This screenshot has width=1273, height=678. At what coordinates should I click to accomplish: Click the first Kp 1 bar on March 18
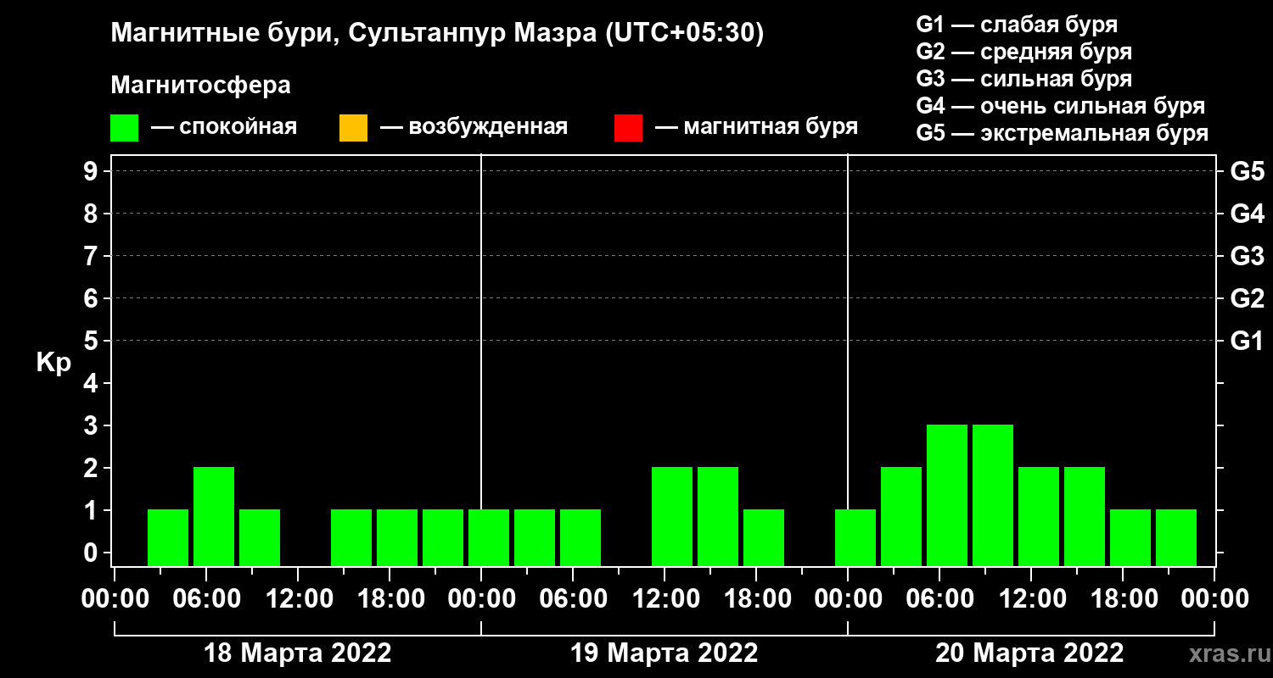pos(168,537)
